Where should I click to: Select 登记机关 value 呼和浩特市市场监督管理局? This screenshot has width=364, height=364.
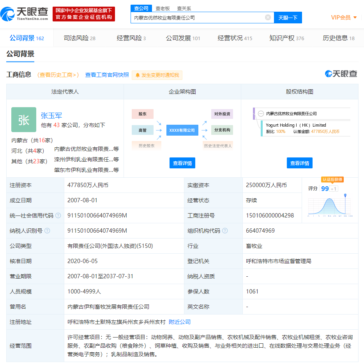tap(279, 261)
